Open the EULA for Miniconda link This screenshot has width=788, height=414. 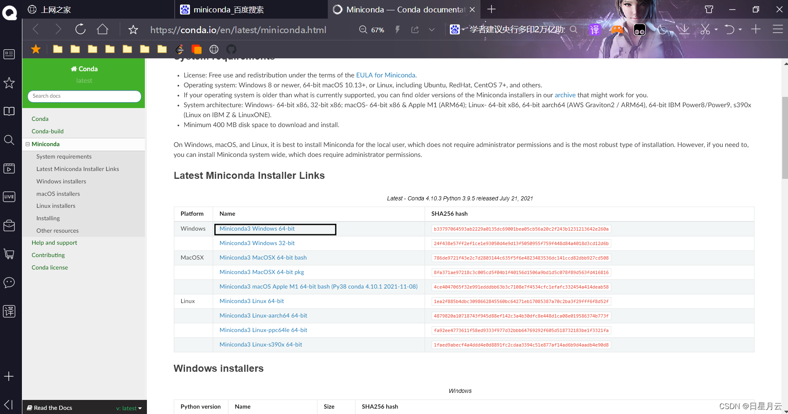click(386, 75)
